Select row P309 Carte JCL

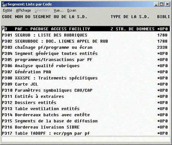[86, 84]
